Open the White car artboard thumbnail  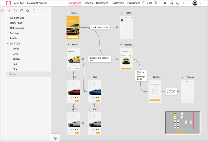pyautogui.click(x=73, y=123)
